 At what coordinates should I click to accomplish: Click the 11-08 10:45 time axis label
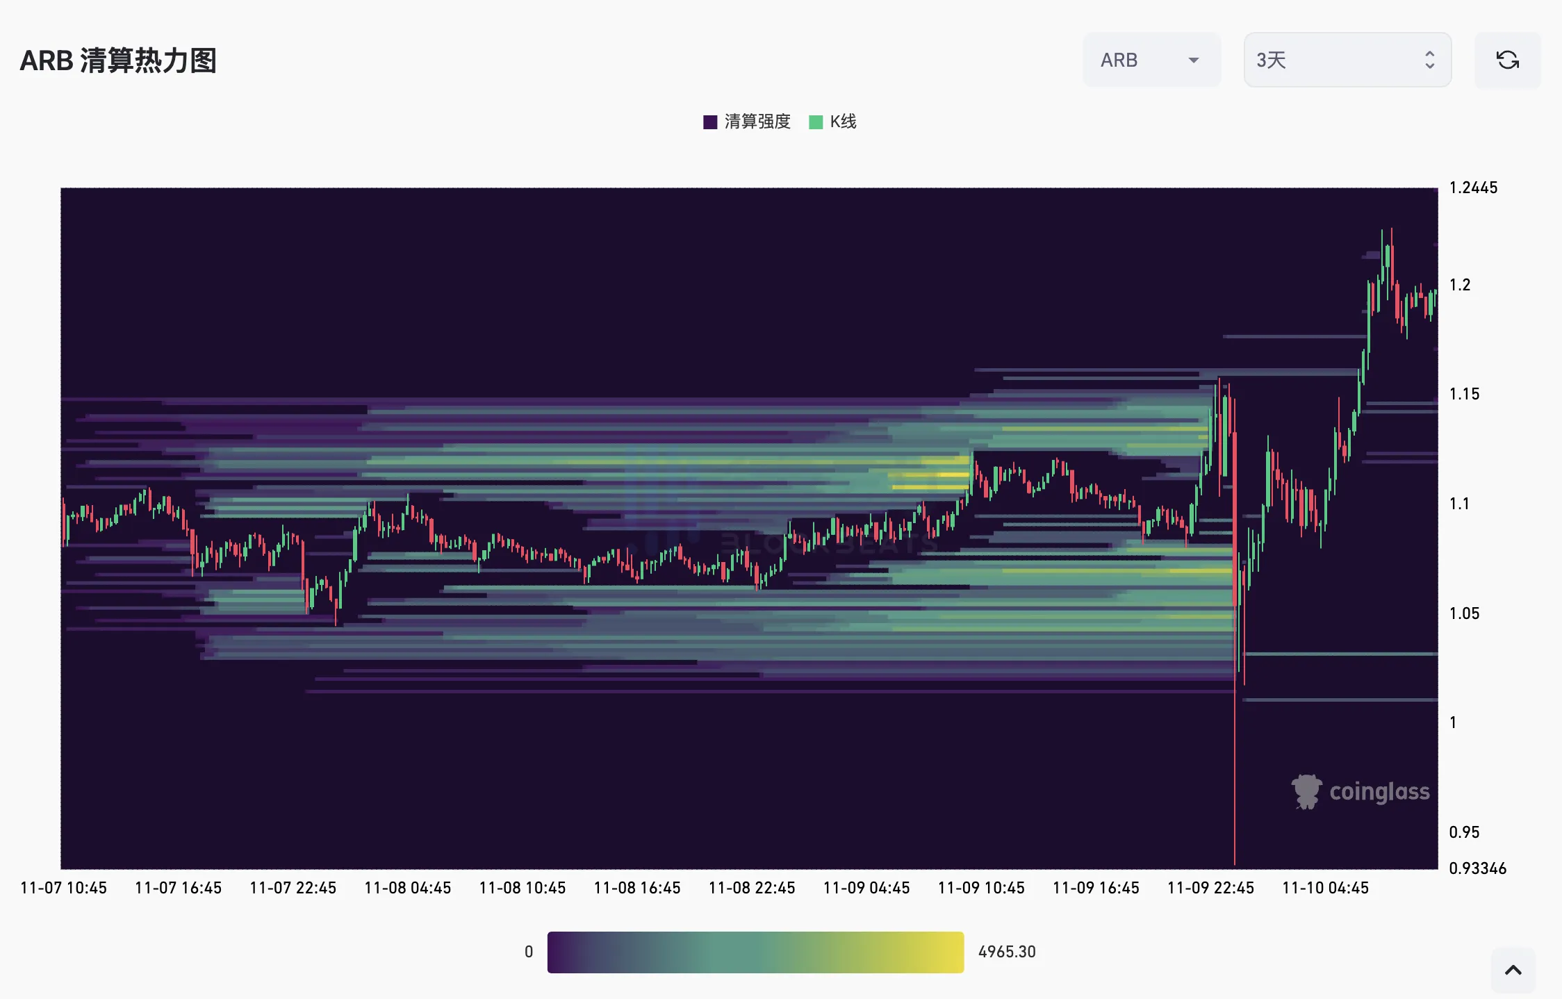tap(522, 888)
